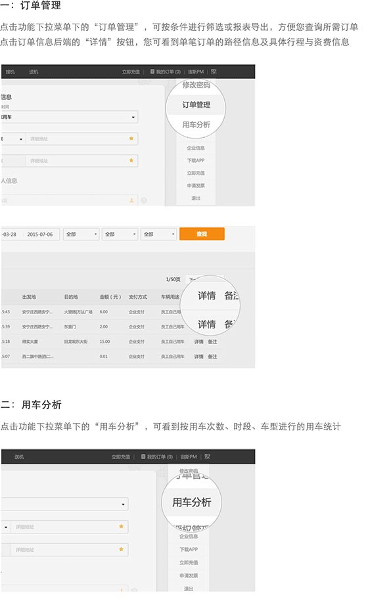Image resolution: width=391 pixels, height=601 pixels.
Task: Click the 得实大厦 departure cell
Action: pyautogui.click(x=30, y=342)
